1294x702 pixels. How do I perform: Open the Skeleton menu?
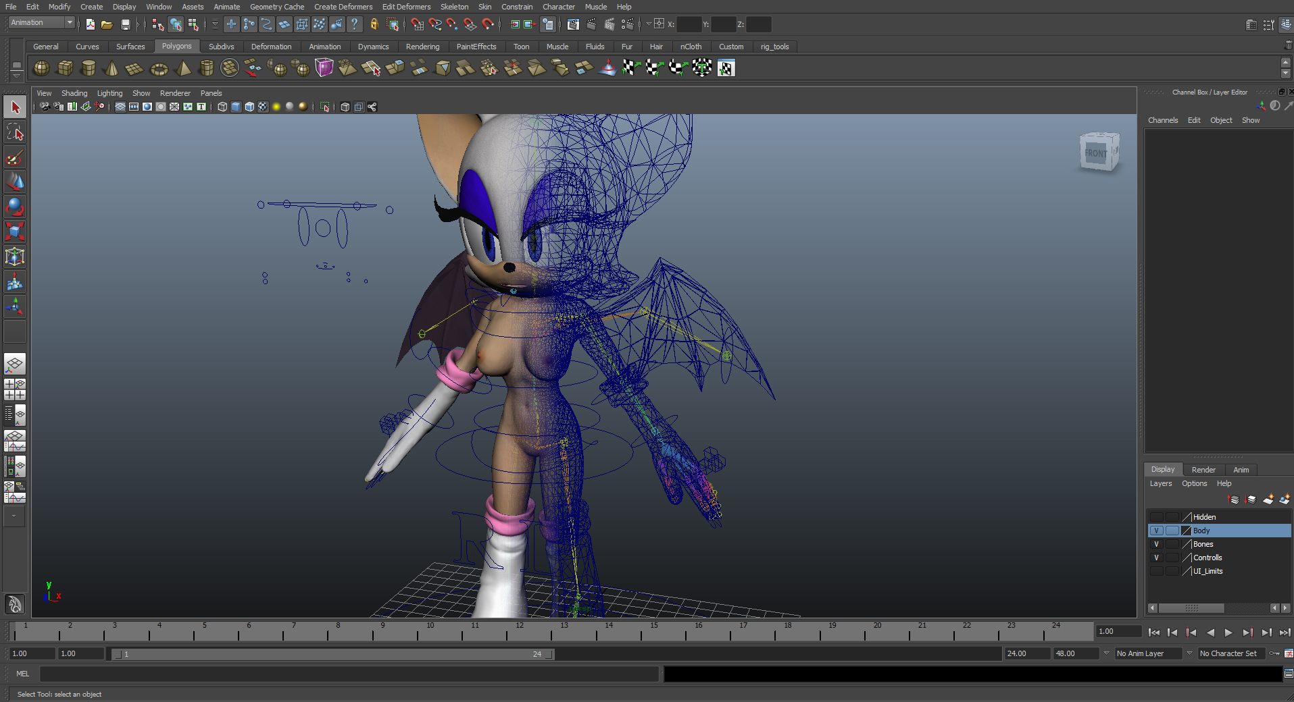coord(454,7)
